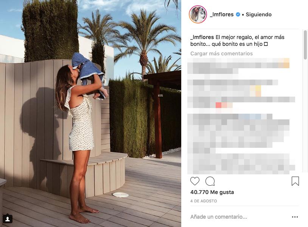This screenshot has height=227, width=308.
Task: Open _lmflores profile picture story ring
Action: coord(198,14)
